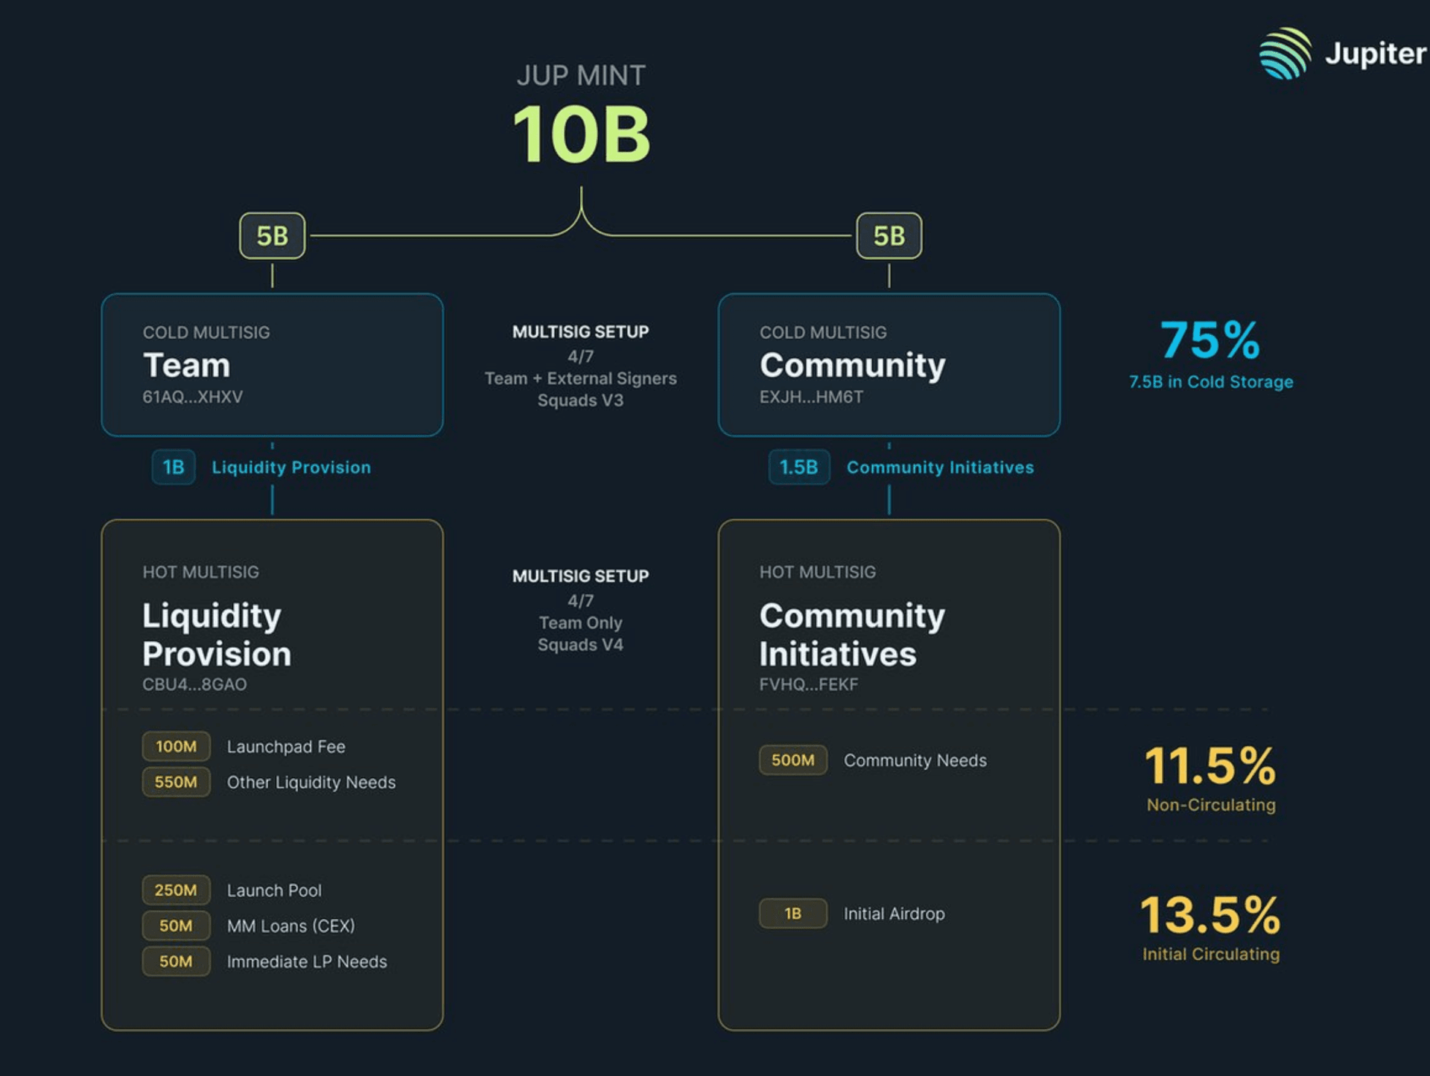This screenshot has width=1430, height=1076.
Task: Click the address FVHQ...FEKF
Action: point(809,684)
